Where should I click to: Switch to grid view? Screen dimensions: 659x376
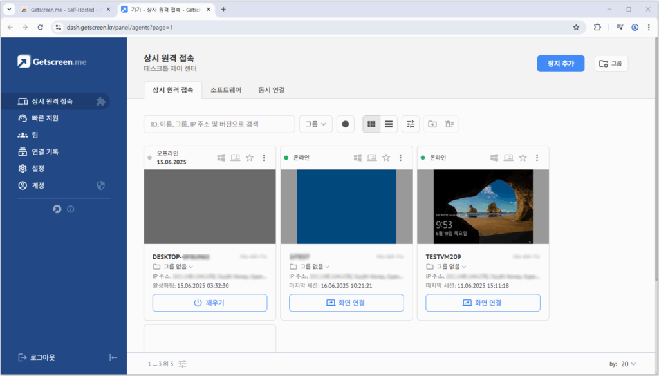click(371, 124)
